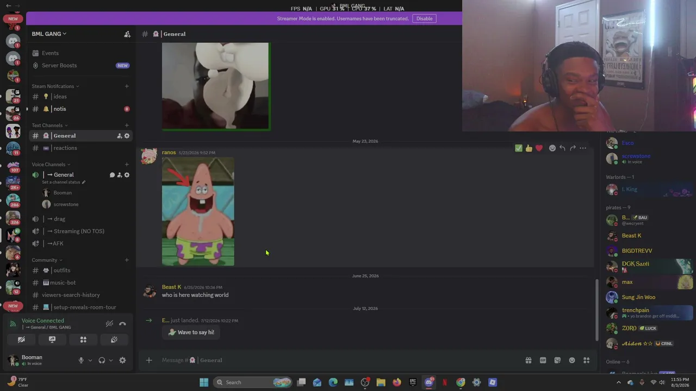The height and width of the screenshot is (391, 696).
Task: Open the sticker picker
Action: 557,360
